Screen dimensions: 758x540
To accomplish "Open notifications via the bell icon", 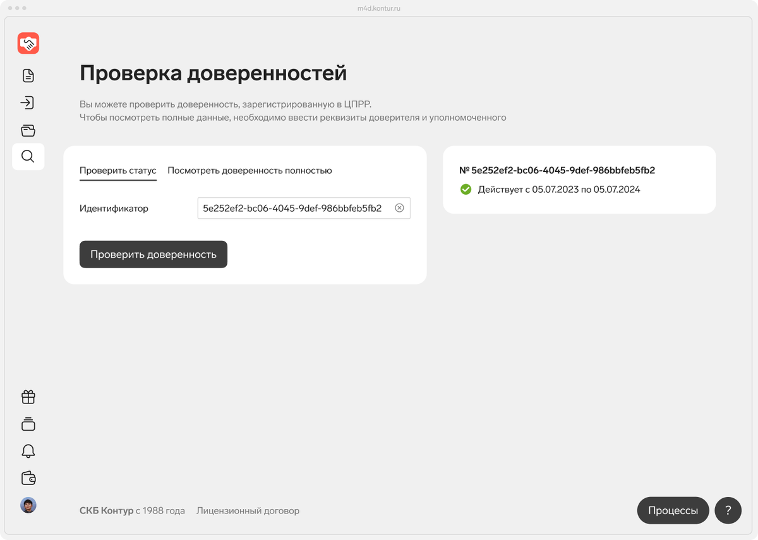I will click(x=28, y=451).
